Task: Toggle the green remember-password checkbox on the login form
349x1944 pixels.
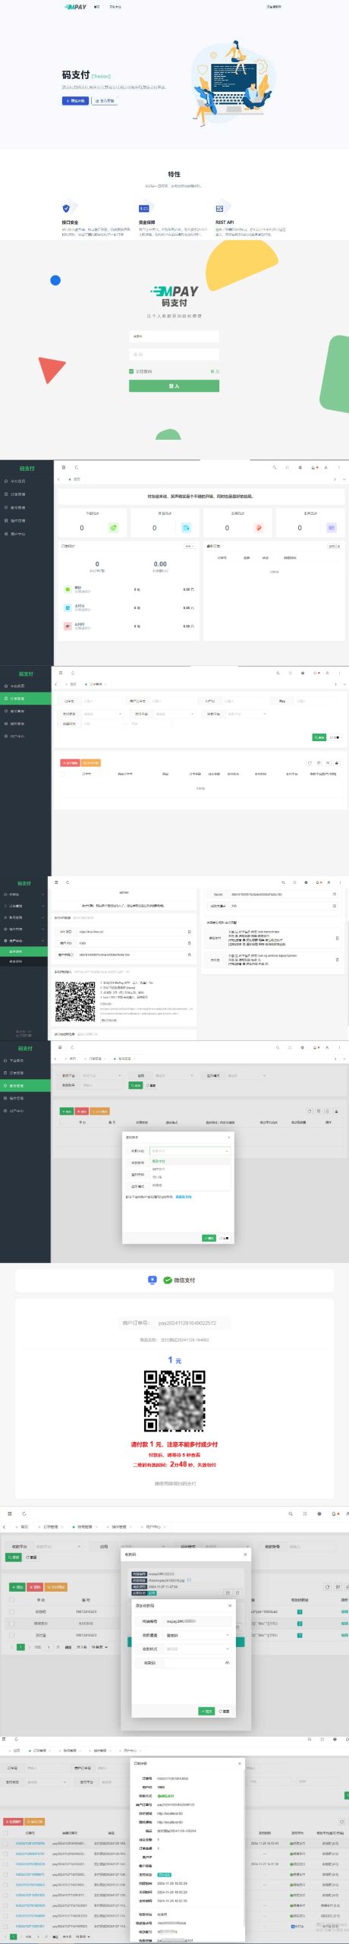Action: pyautogui.click(x=131, y=371)
